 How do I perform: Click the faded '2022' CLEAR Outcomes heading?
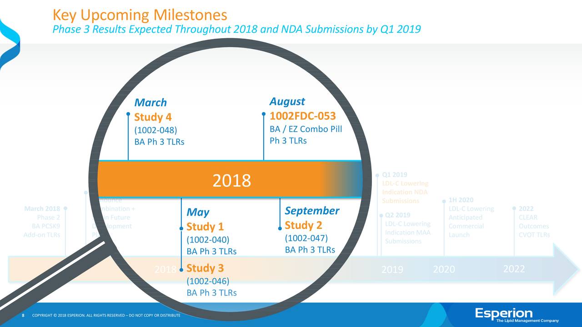(526, 208)
